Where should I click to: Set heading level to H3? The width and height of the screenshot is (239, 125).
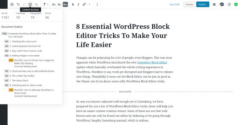(x=60, y=4)
